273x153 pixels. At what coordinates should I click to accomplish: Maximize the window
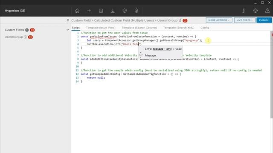(263, 3)
